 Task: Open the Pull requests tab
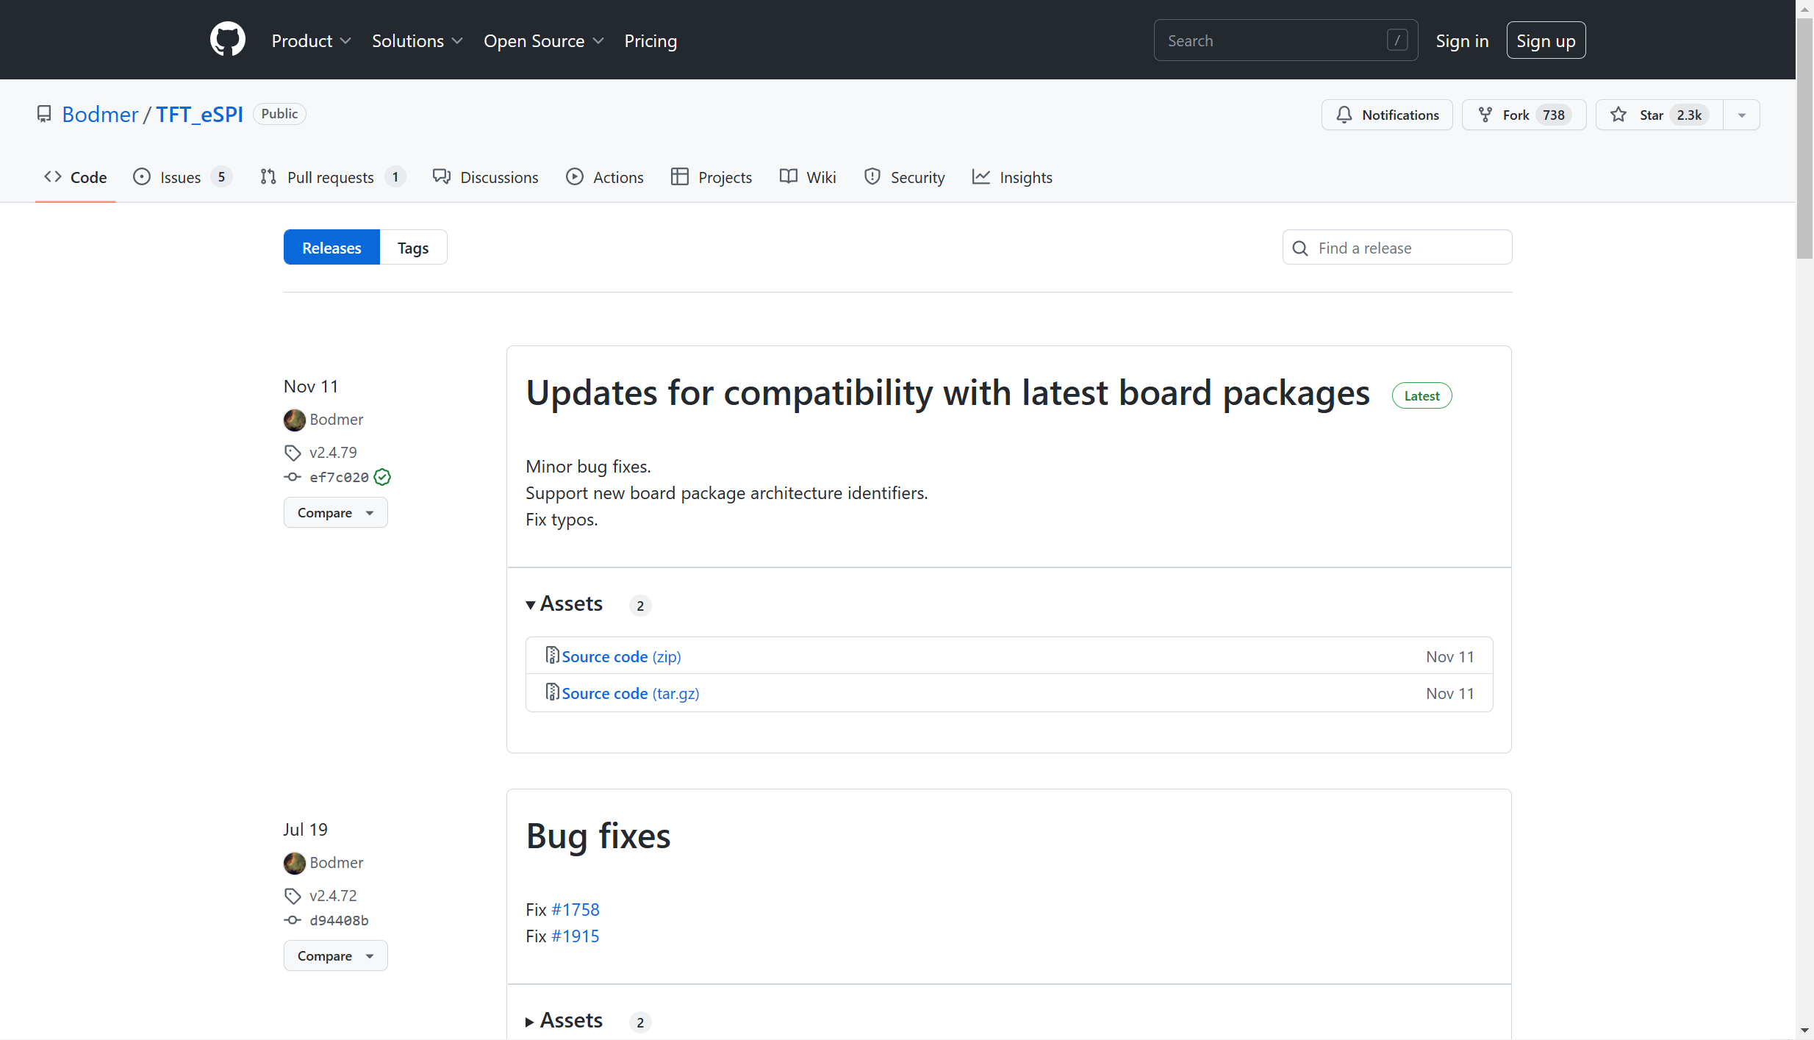[x=332, y=177]
